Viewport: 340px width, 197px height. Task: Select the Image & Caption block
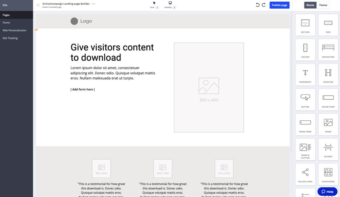(x=305, y=149)
